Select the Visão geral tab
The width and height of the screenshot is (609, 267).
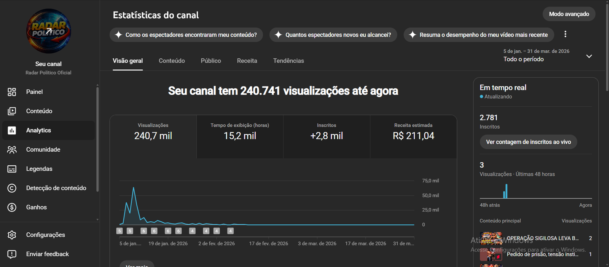coord(128,61)
